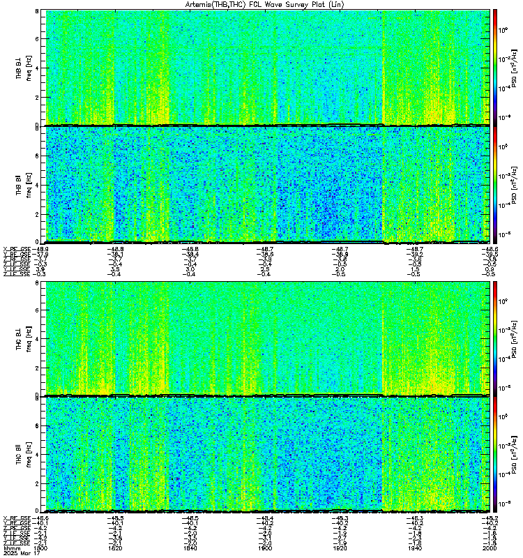523x558 pixels.
Task: Click the 1900 time tick label
Action: click(x=265, y=548)
